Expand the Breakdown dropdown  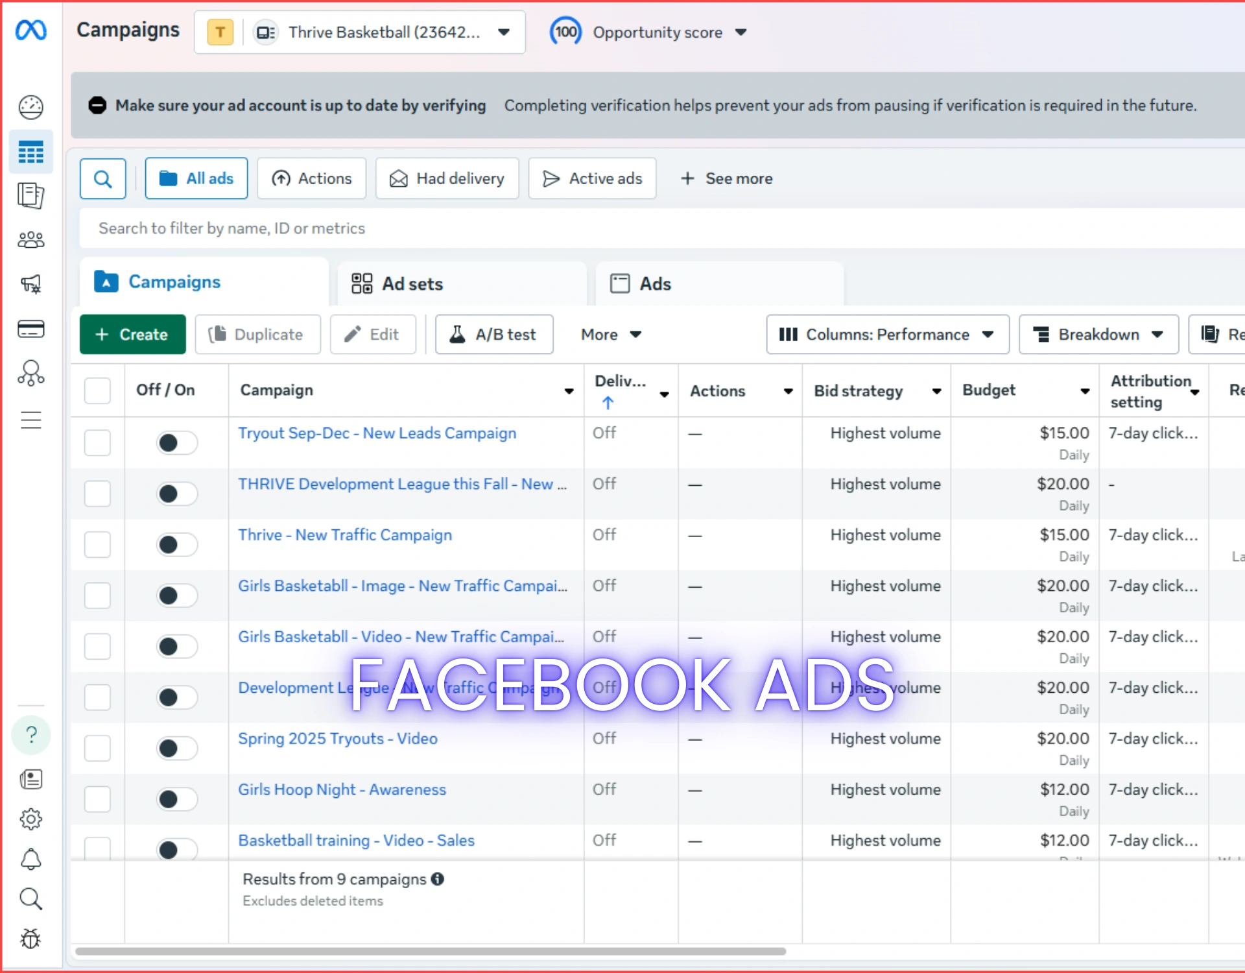click(1098, 334)
